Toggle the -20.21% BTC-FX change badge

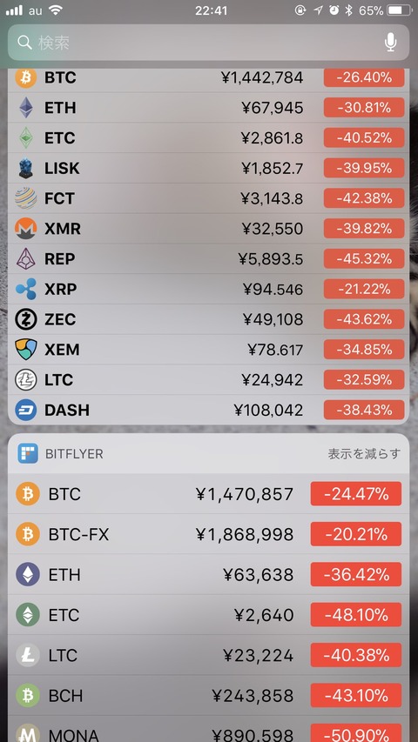pyautogui.click(x=356, y=534)
